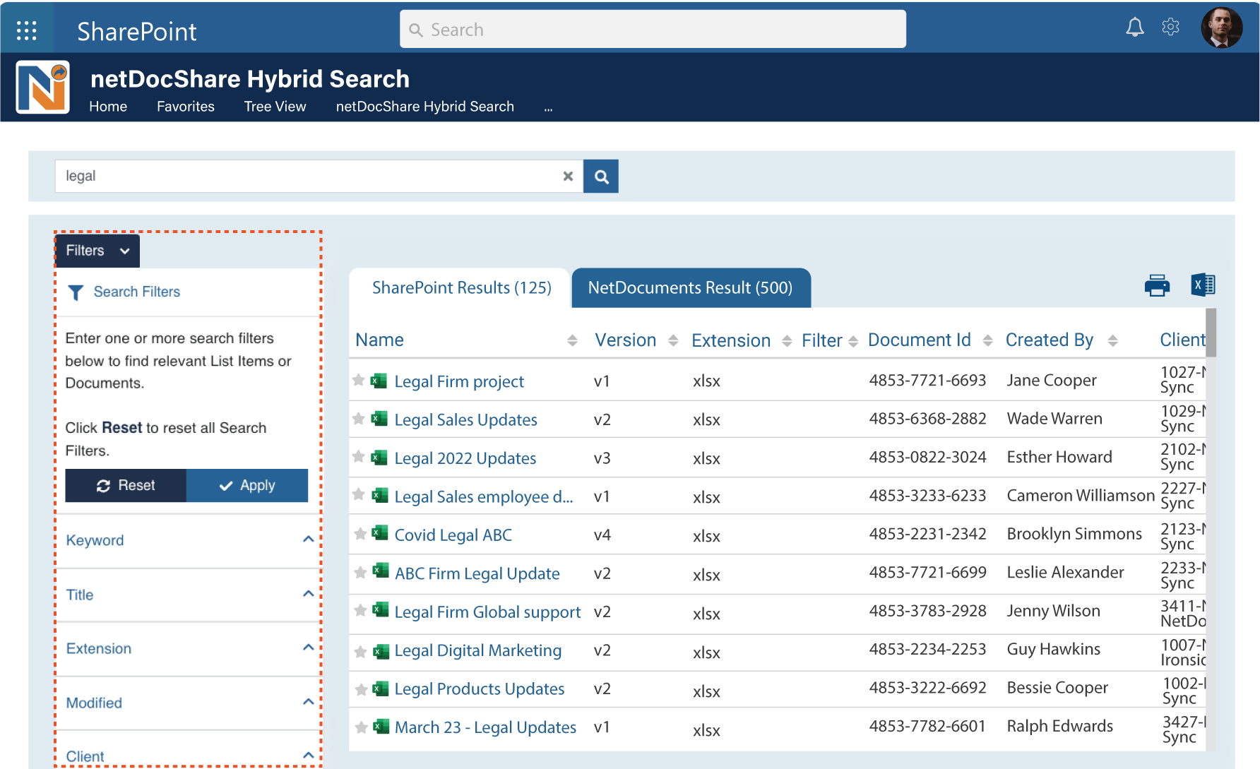Go to the Home navigation item

click(x=108, y=107)
